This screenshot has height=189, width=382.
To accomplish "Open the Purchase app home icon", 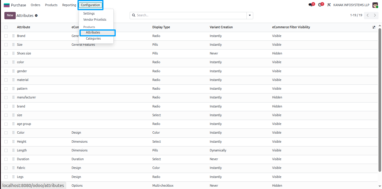I will tap(6, 5).
